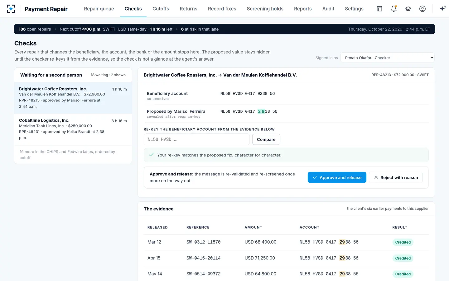449x281 pixels.
Task: Click account cell in the Mar 12 row
Action: coord(329,242)
